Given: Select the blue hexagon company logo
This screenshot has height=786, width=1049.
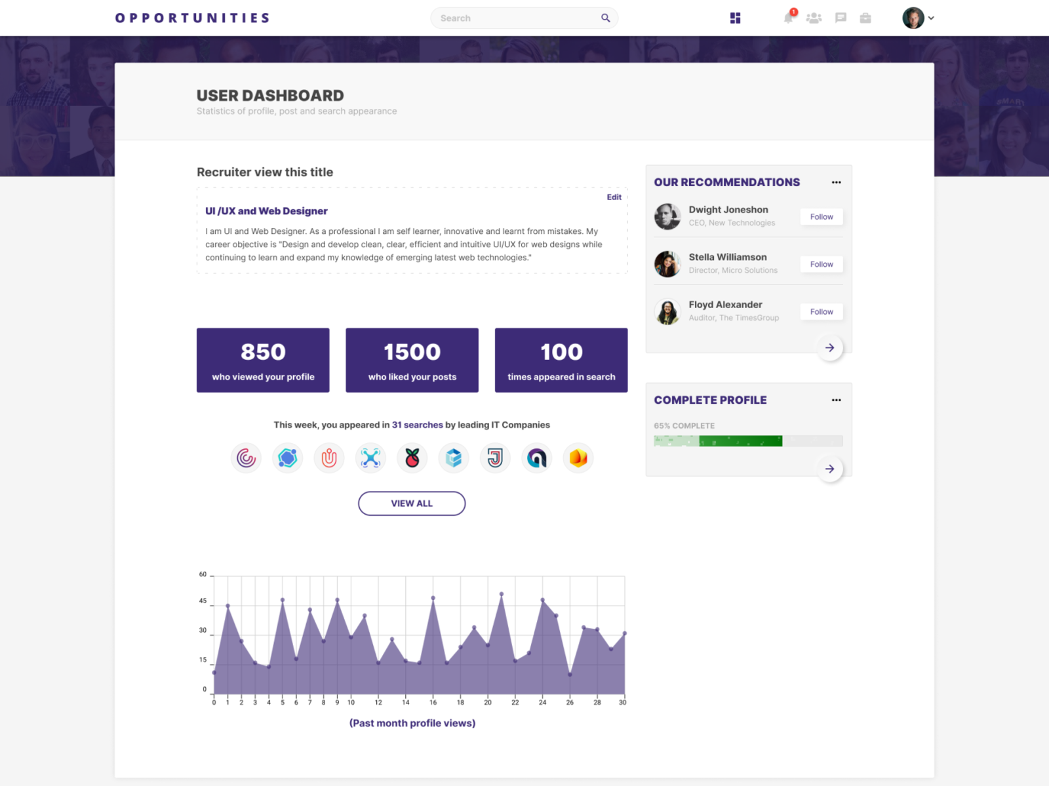Looking at the screenshot, I should (287, 458).
